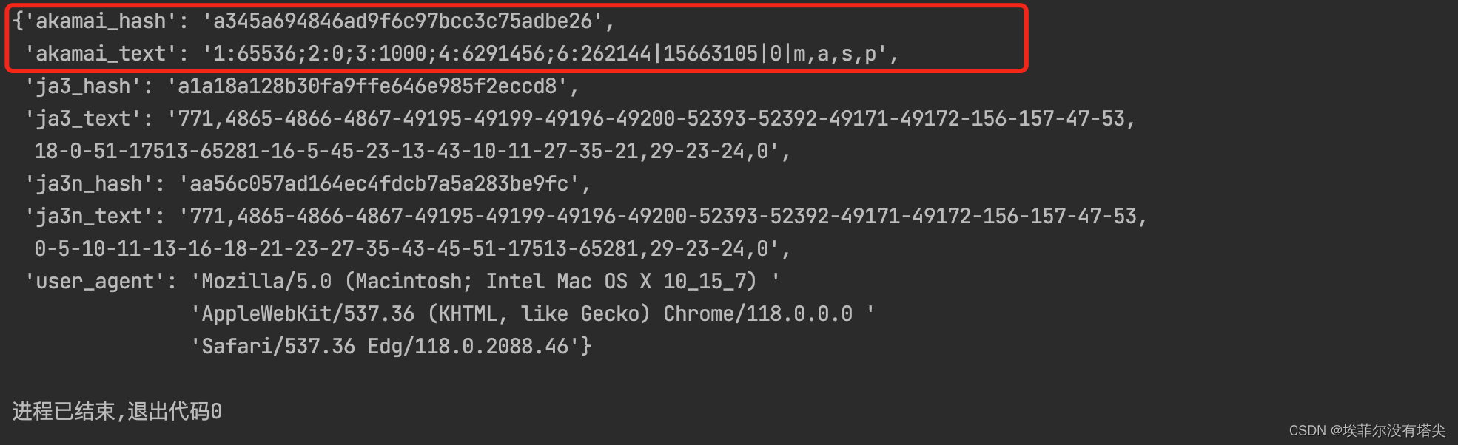Image resolution: width=1458 pixels, height=445 pixels.
Task: Click the 'akamai_text' key text
Action: tap(101, 54)
